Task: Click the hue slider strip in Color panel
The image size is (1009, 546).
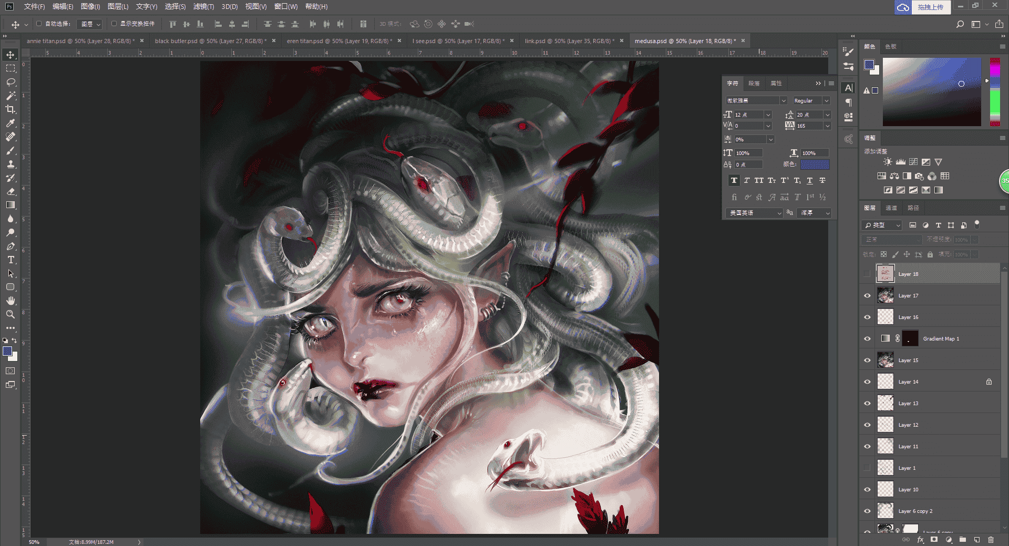Action: [995, 92]
